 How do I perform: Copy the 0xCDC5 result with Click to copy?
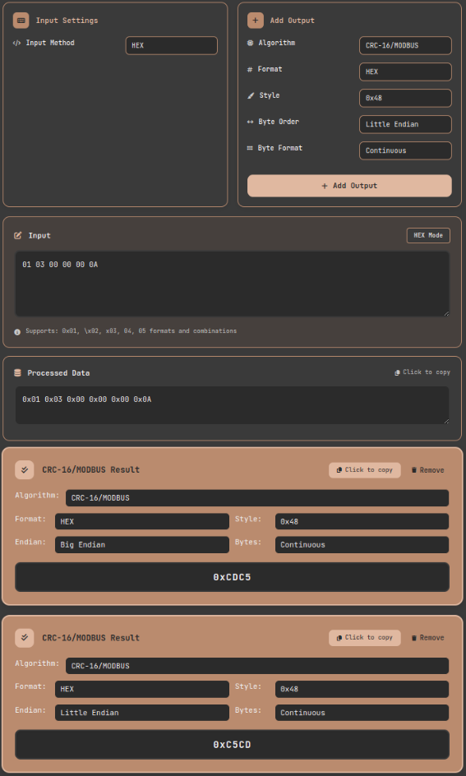tap(365, 470)
